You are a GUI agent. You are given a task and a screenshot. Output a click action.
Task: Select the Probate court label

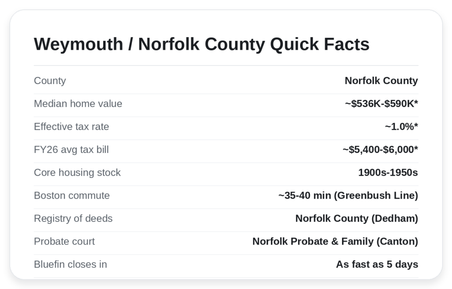[64, 241]
